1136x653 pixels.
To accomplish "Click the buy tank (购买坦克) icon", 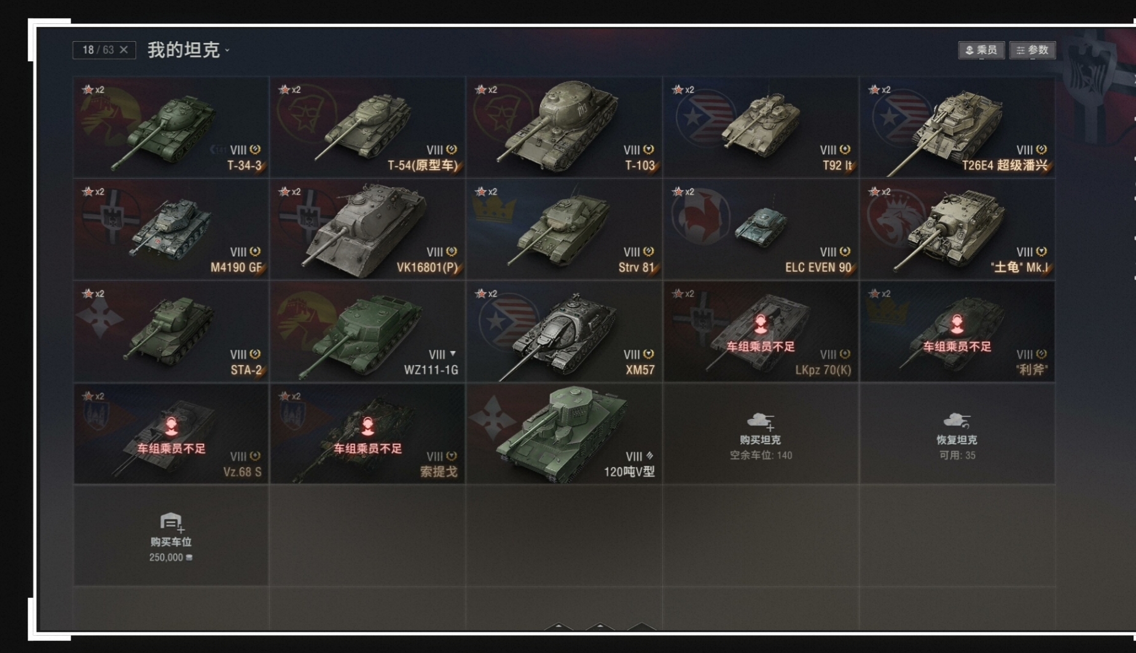I will [761, 421].
